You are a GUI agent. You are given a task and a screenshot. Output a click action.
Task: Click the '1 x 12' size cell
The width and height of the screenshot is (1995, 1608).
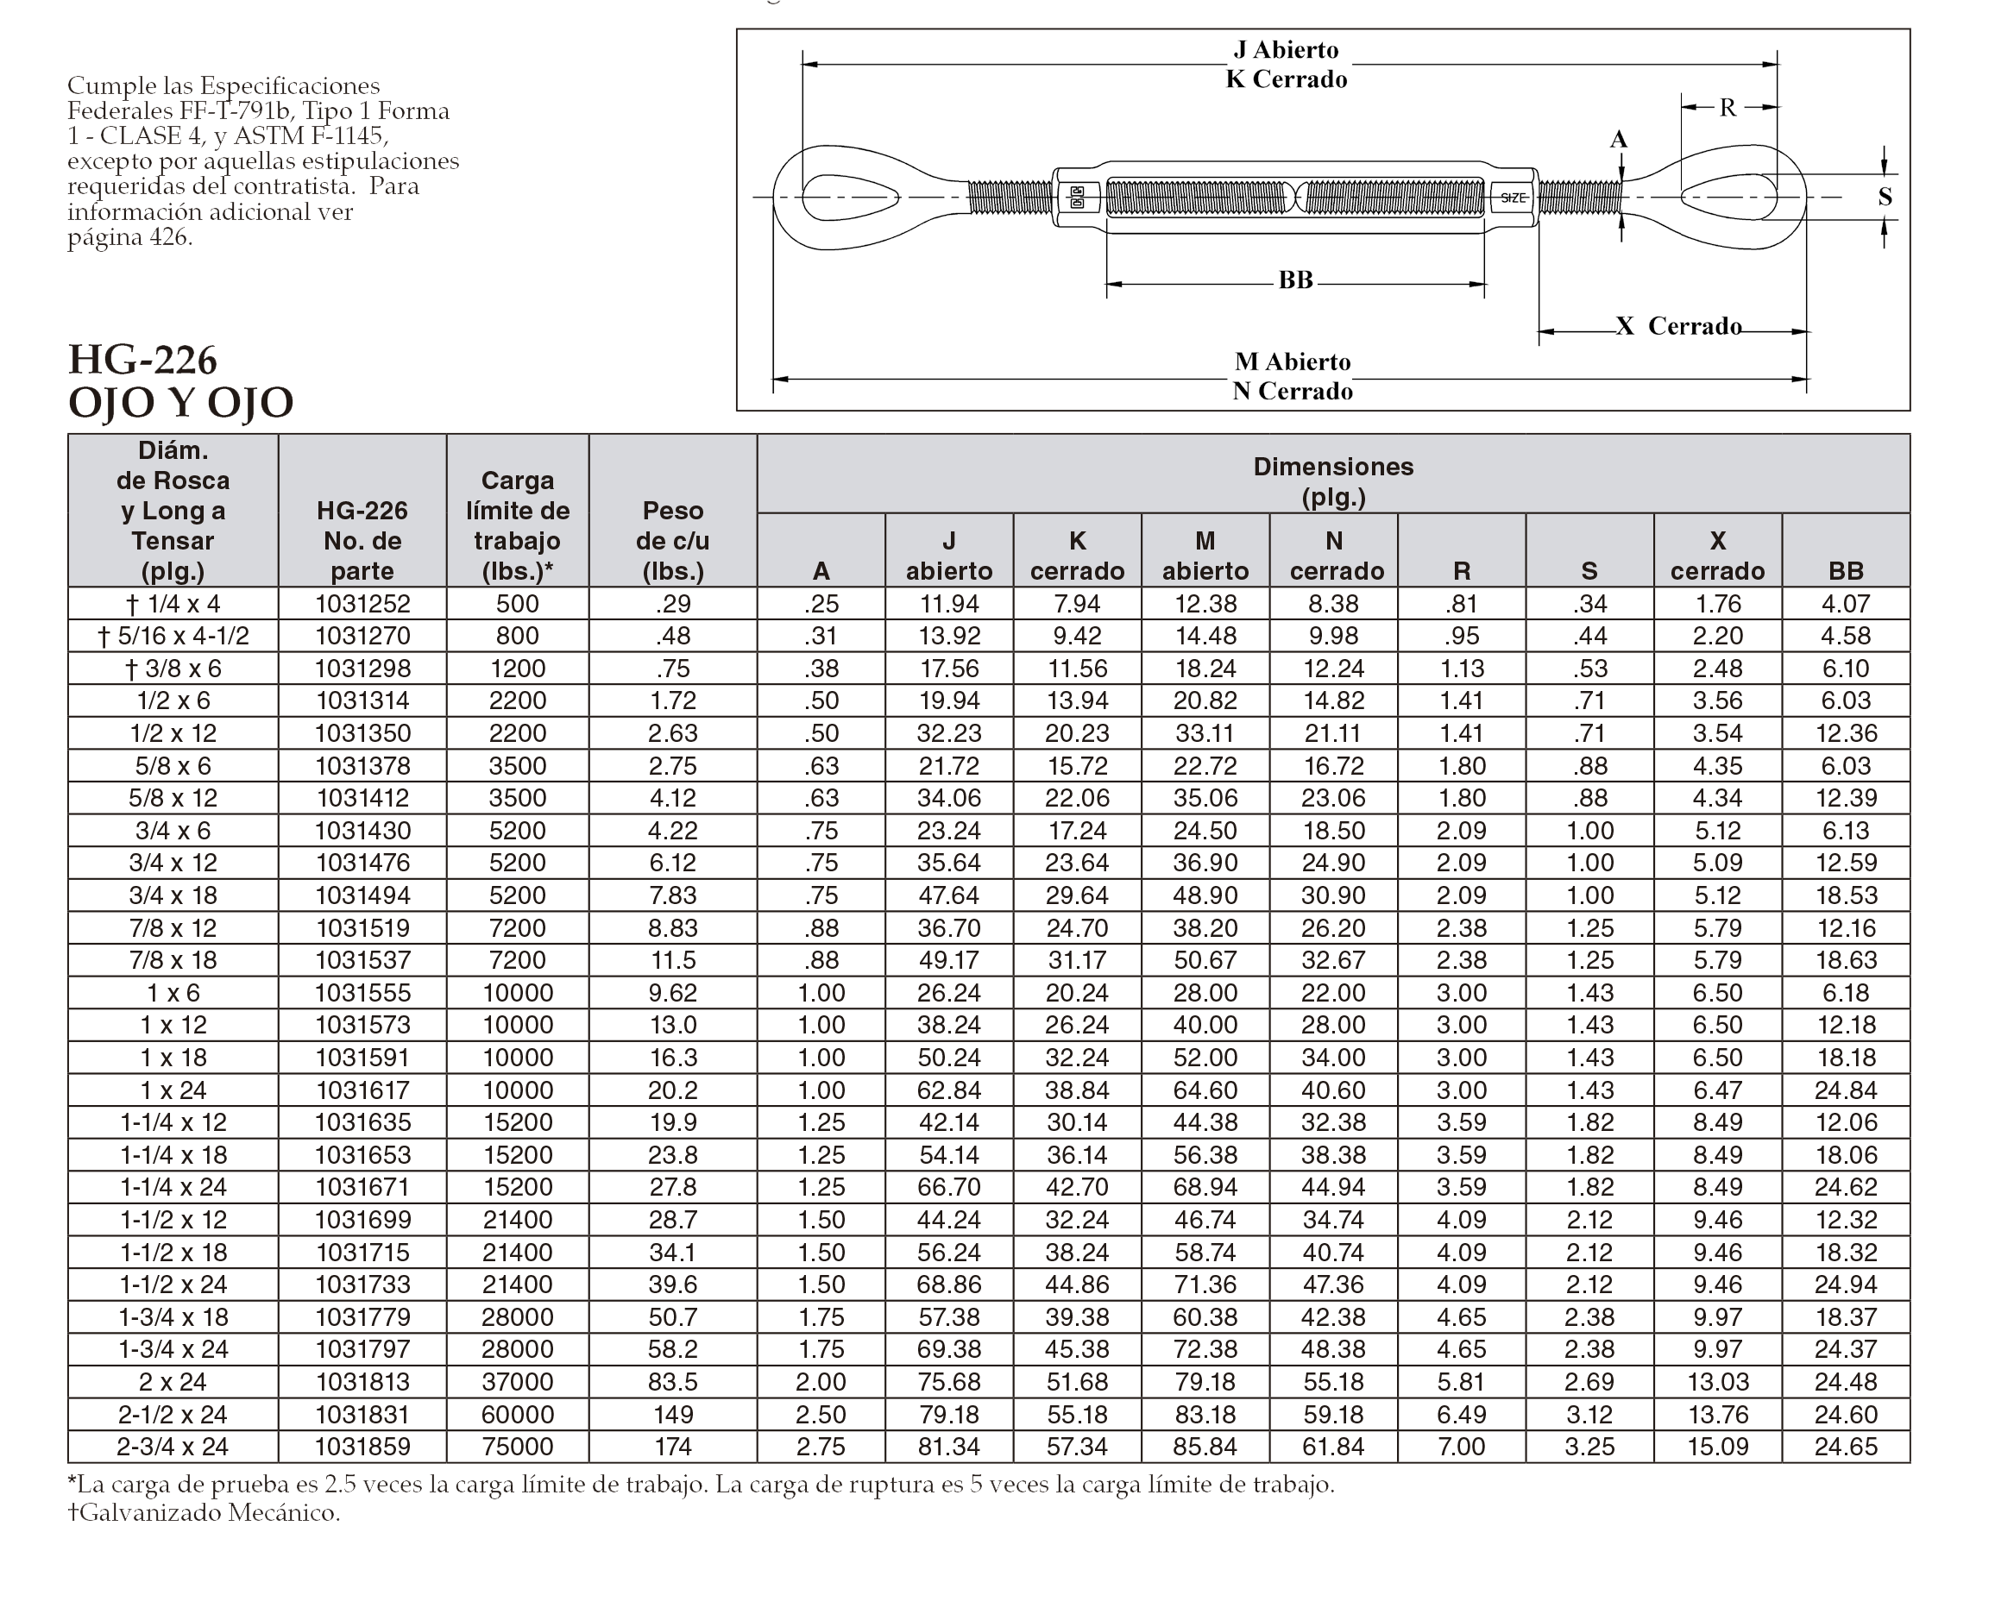coord(173,1025)
